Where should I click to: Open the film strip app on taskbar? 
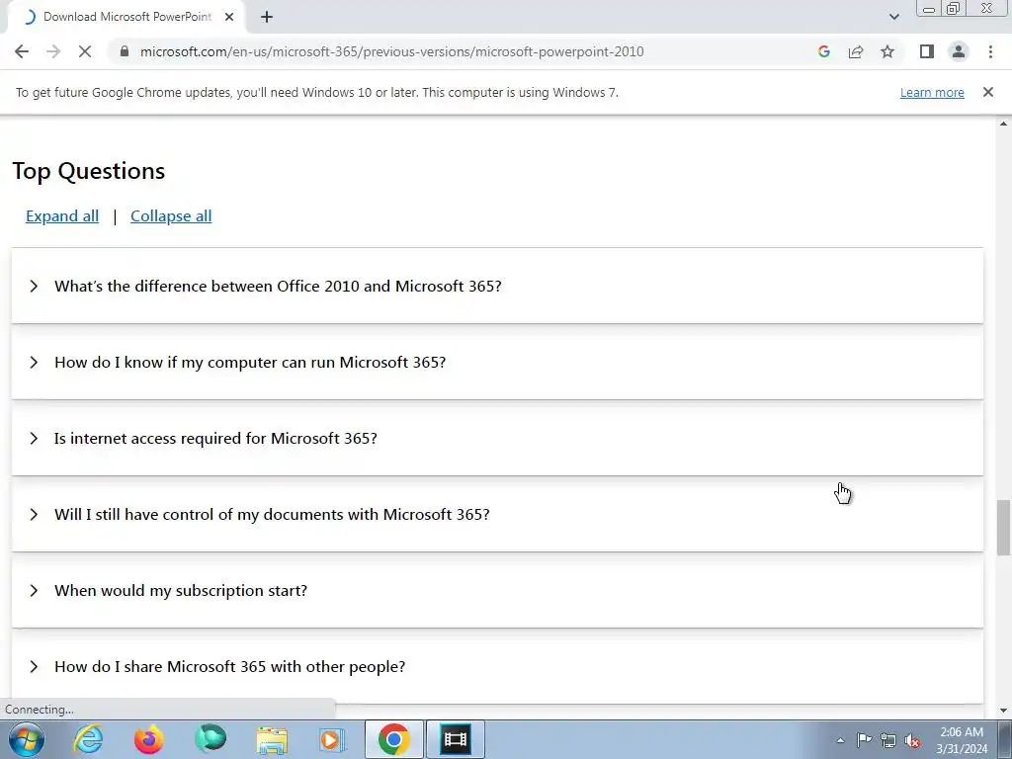click(x=455, y=739)
